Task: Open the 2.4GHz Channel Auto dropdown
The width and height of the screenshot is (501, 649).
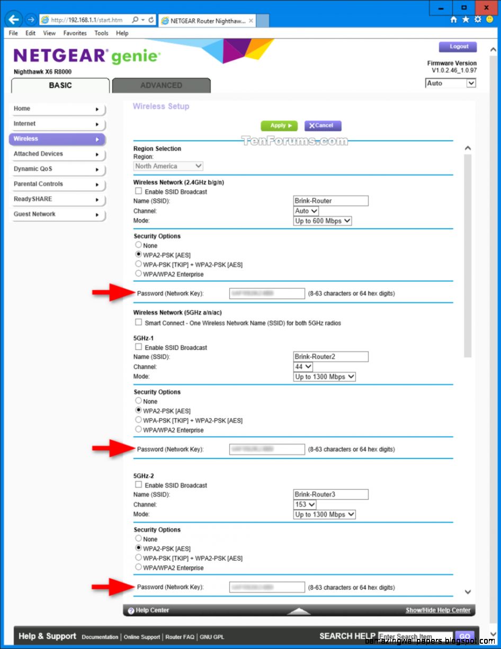Action: [x=306, y=211]
